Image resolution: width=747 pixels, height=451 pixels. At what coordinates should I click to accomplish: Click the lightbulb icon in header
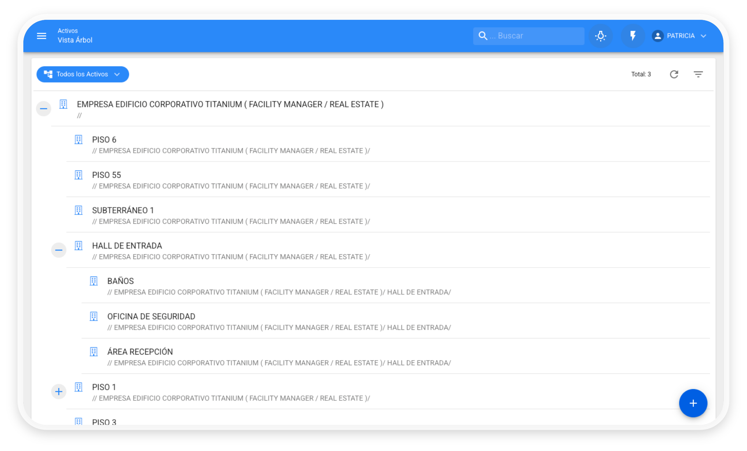600,36
